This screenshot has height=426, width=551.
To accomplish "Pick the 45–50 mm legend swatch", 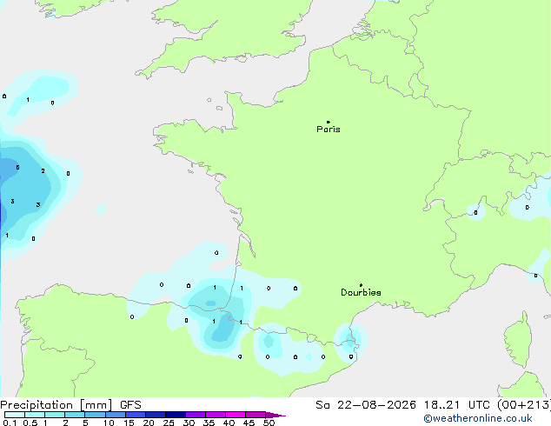I will (256, 415).
